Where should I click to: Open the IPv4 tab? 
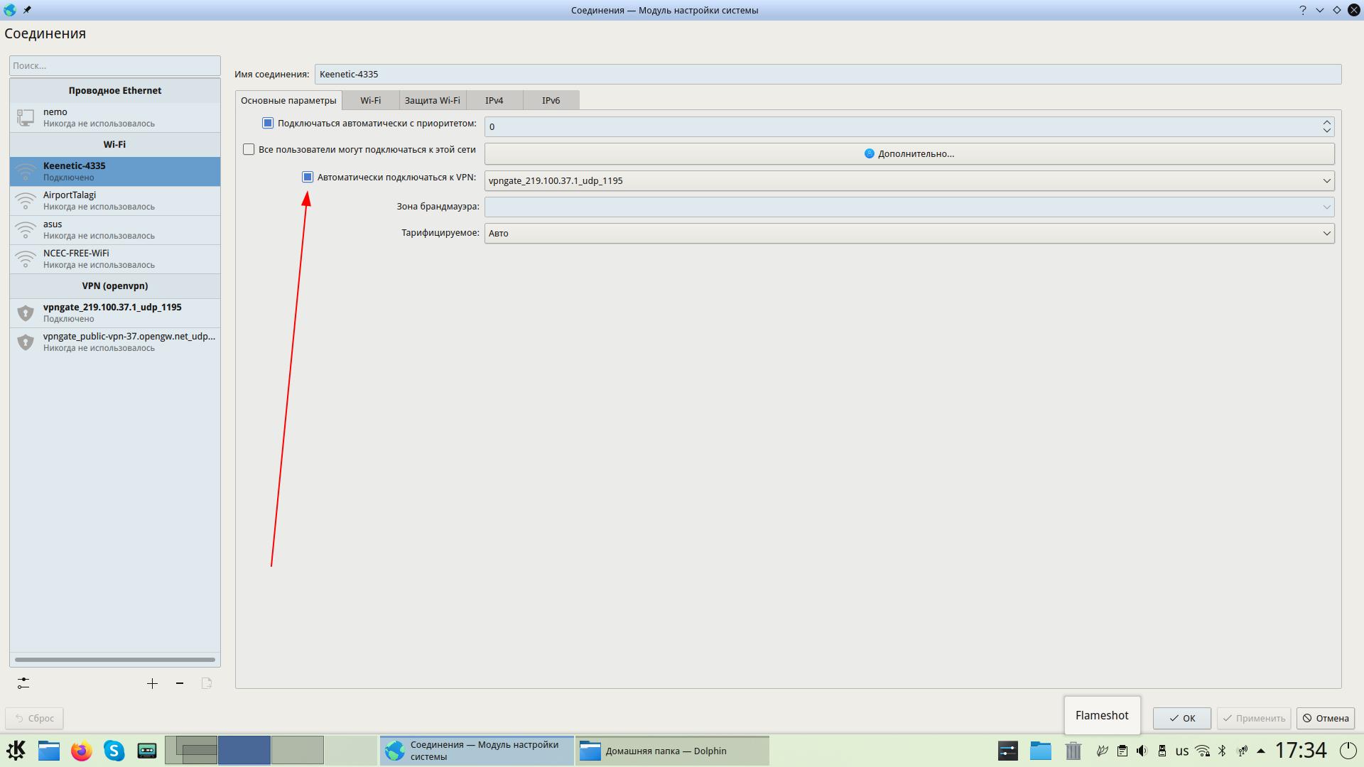(494, 101)
